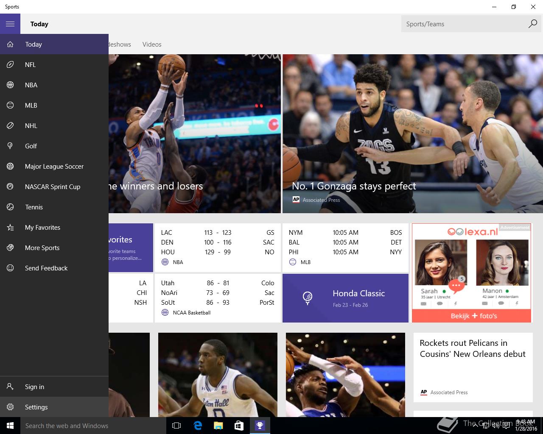Choose Send Feedback in the sidebar
543x434 pixels.
tap(54, 268)
